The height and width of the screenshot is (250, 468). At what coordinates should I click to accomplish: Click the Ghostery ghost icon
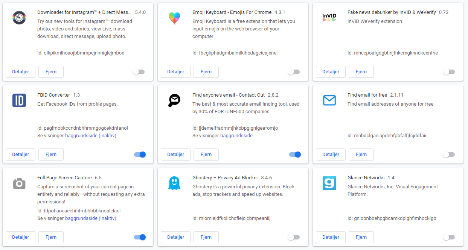(x=174, y=183)
